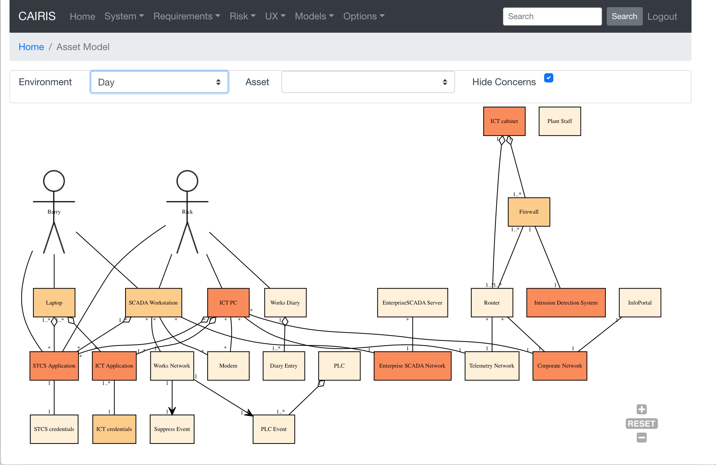Select the SCADA Workstation node

click(153, 303)
